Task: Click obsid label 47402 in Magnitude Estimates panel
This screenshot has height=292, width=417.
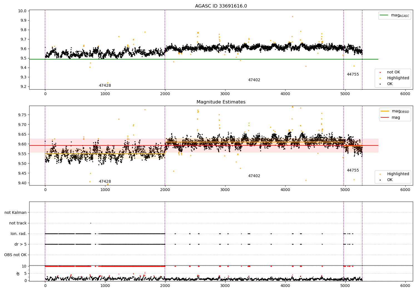Action: click(254, 176)
